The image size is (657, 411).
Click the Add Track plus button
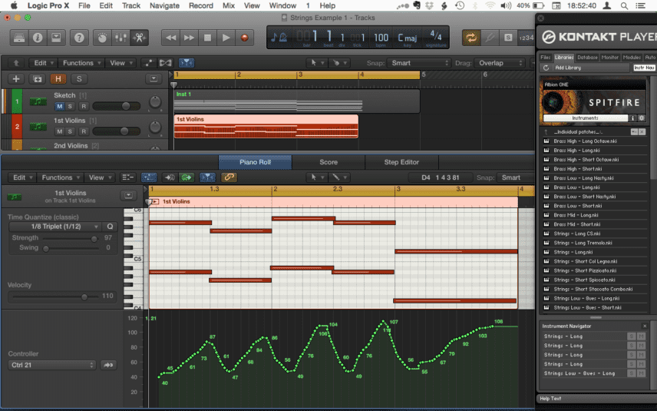pos(16,79)
